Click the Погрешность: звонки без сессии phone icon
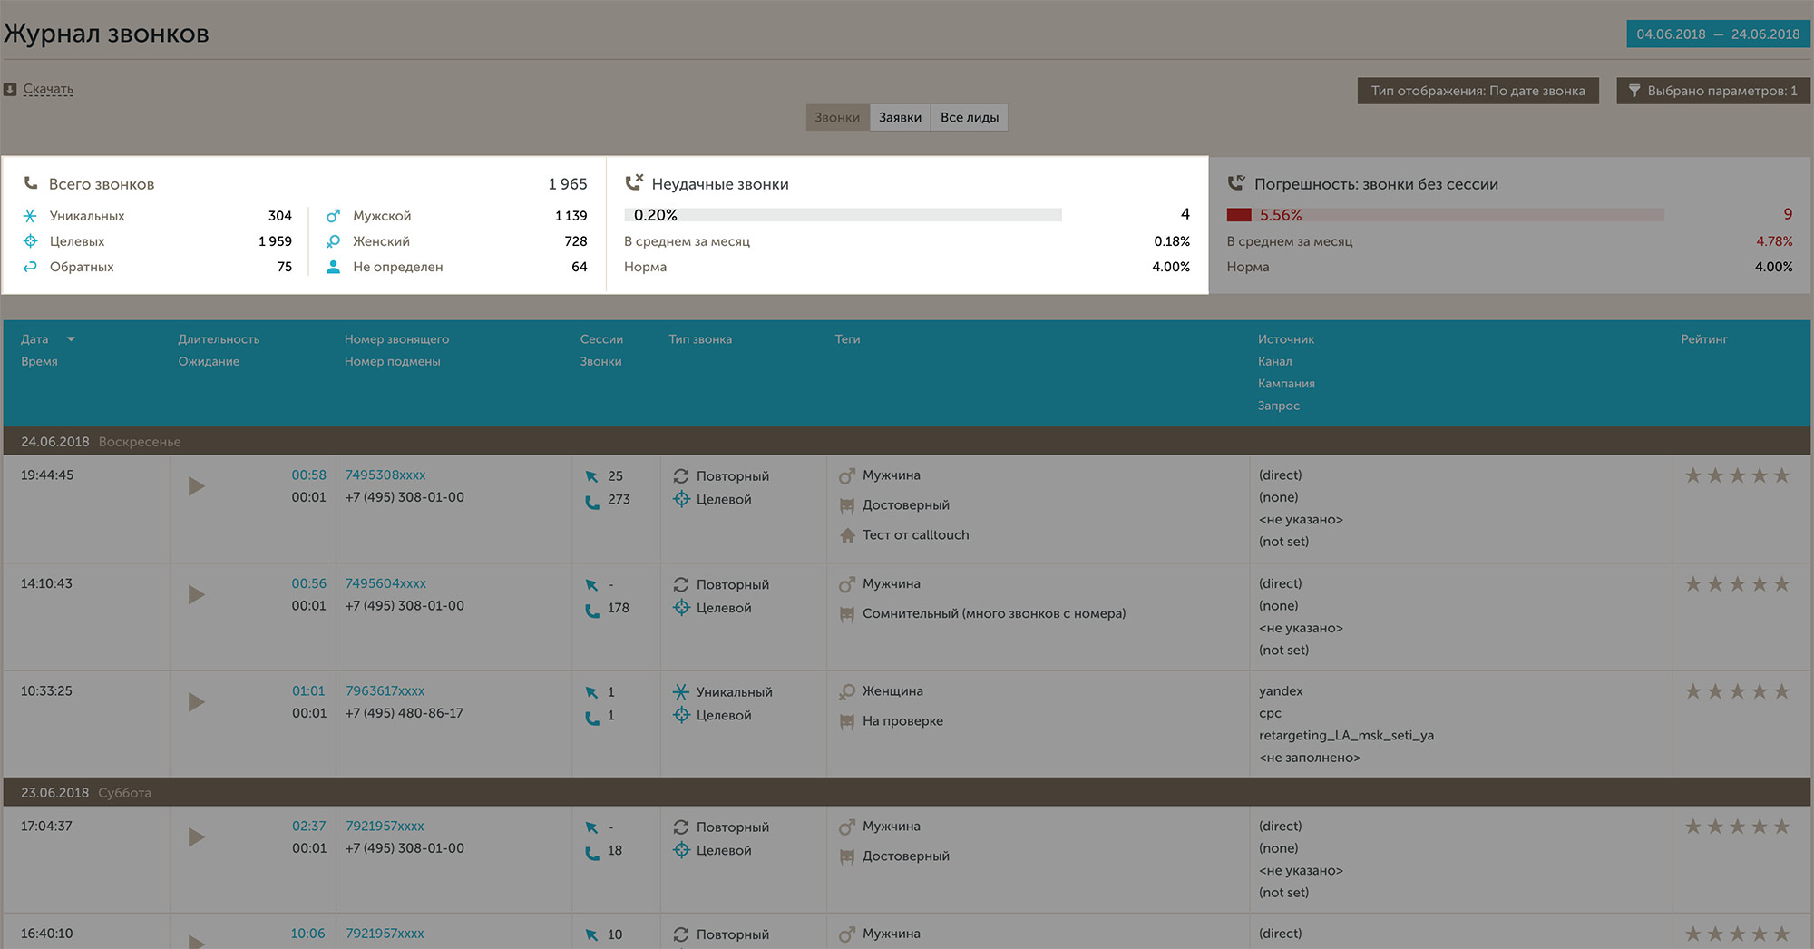This screenshot has width=1814, height=949. 1236,182
